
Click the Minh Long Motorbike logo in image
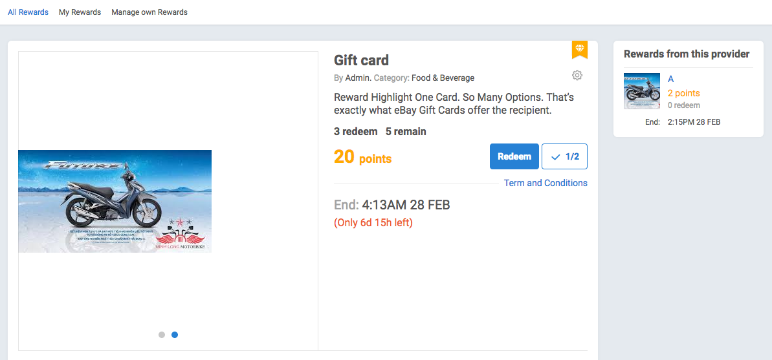(181, 236)
